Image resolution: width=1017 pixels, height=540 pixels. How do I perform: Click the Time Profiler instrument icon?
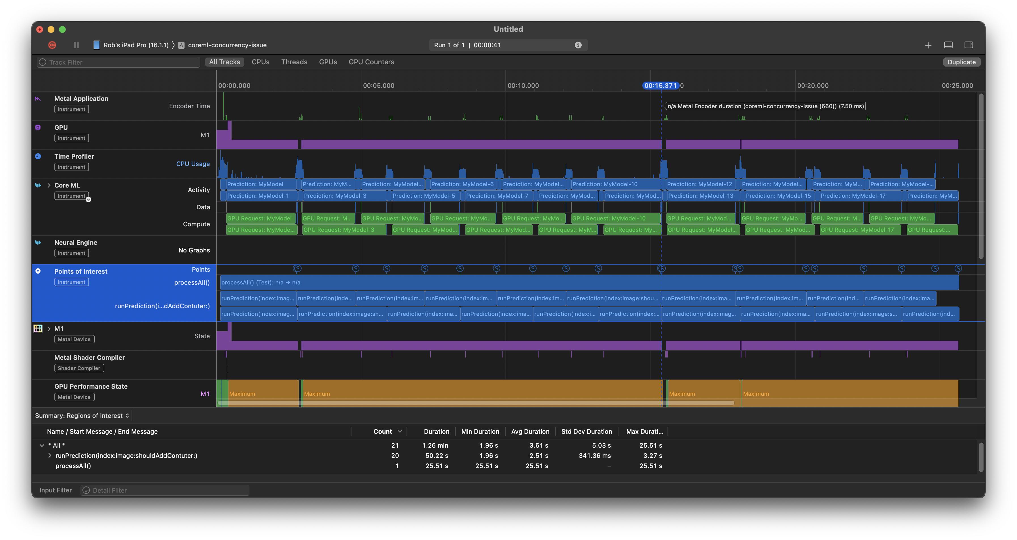click(38, 156)
